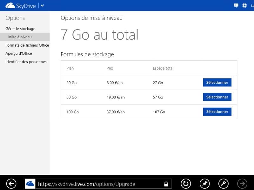Select Mise à niveau in sidebar

pyautogui.click(x=20, y=37)
